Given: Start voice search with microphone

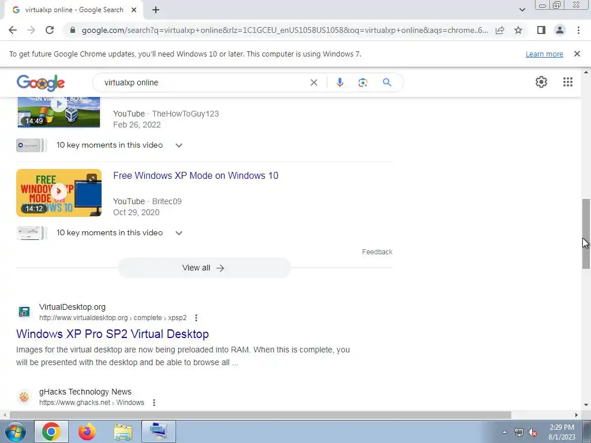Looking at the screenshot, I should click(339, 82).
